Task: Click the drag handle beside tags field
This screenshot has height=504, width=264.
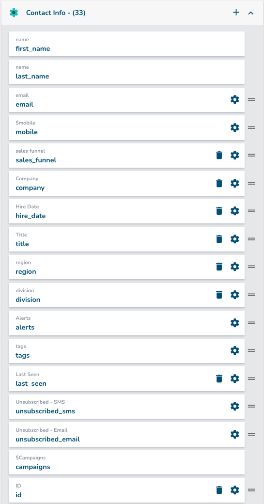Action: 251,351
